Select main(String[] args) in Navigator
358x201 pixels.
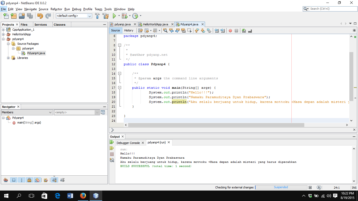click(29, 122)
